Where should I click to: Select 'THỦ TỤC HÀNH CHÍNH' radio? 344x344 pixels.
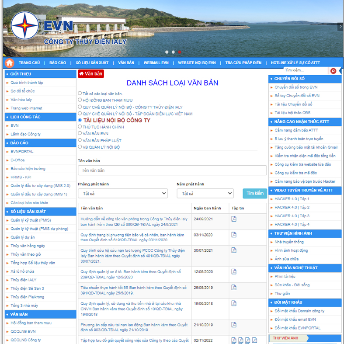[x=80, y=127]
